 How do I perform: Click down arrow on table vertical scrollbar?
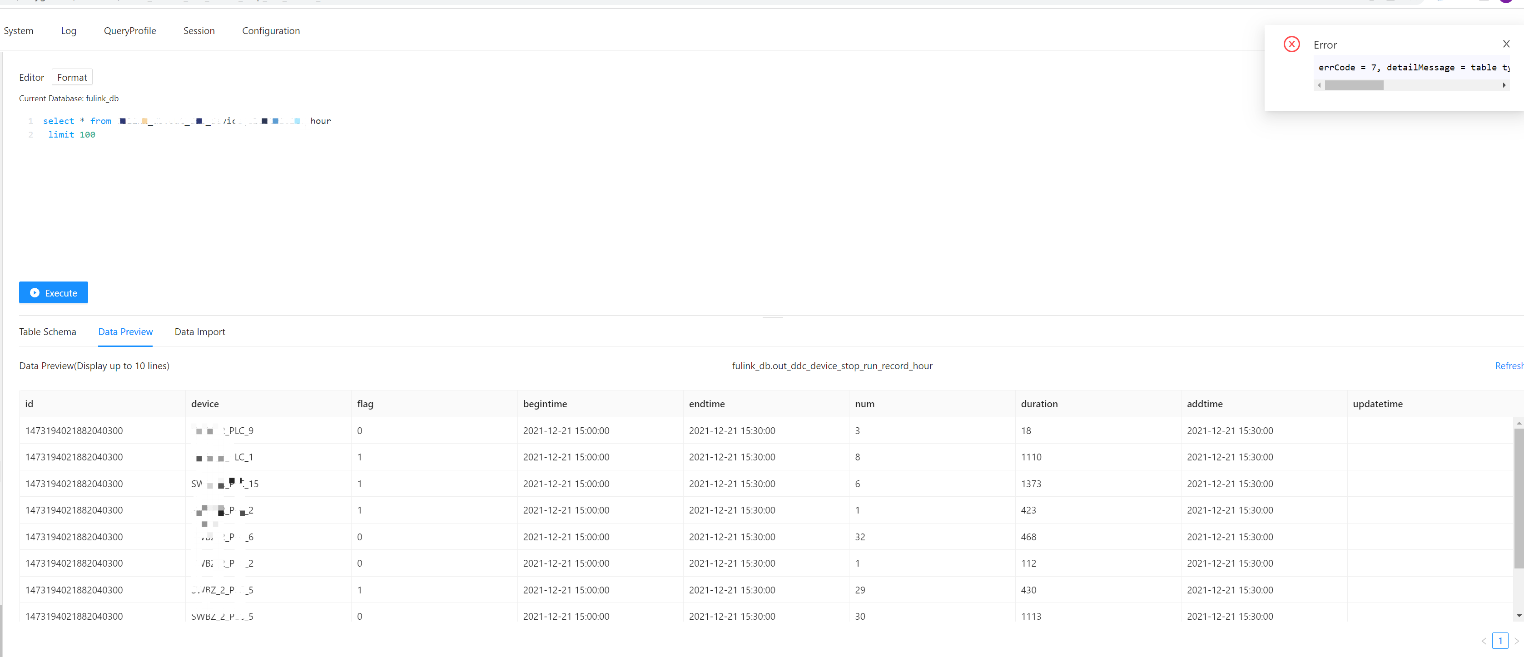click(x=1519, y=616)
